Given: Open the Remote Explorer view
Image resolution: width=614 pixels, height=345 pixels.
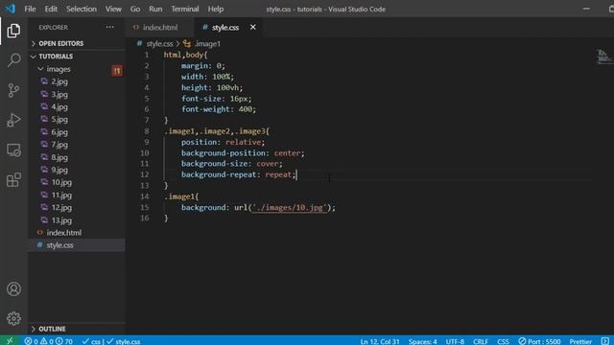Looking at the screenshot, I should tap(13, 149).
